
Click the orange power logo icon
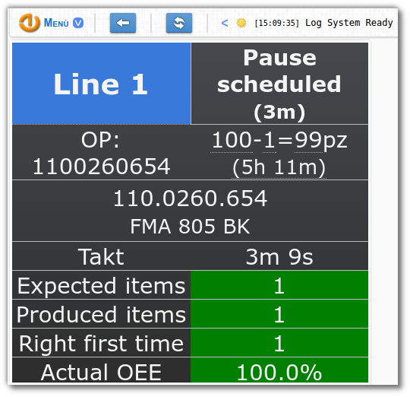(x=30, y=23)
